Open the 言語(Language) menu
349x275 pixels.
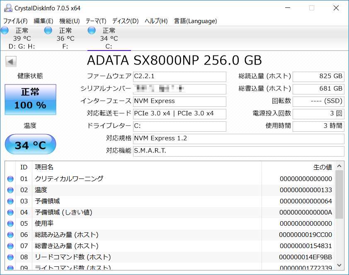coord(195,21)
